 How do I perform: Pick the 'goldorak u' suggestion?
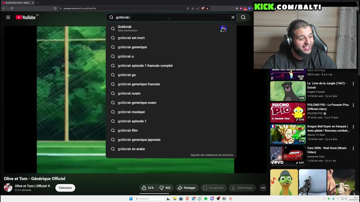tap(171, 56)
